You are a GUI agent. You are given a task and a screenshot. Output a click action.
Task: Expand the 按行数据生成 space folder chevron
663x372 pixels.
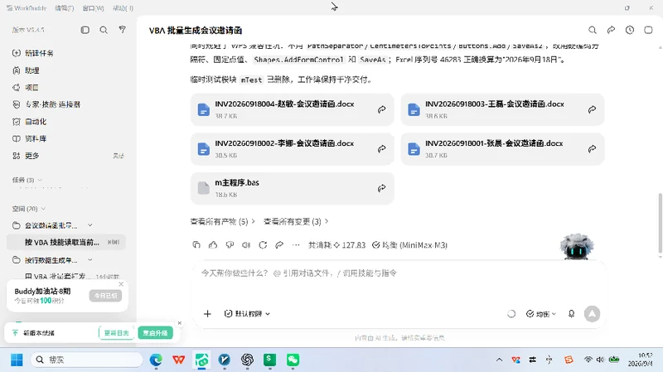pyautogui.click(x=90, y=260)
